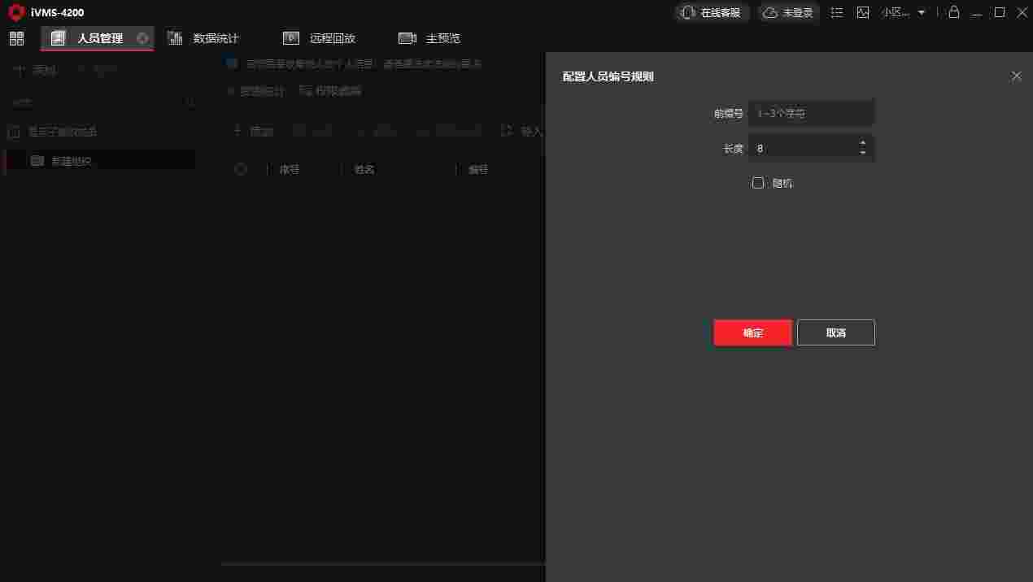Click the 姓名 column header
The image size is (1033, 582).
pos(364,170)
